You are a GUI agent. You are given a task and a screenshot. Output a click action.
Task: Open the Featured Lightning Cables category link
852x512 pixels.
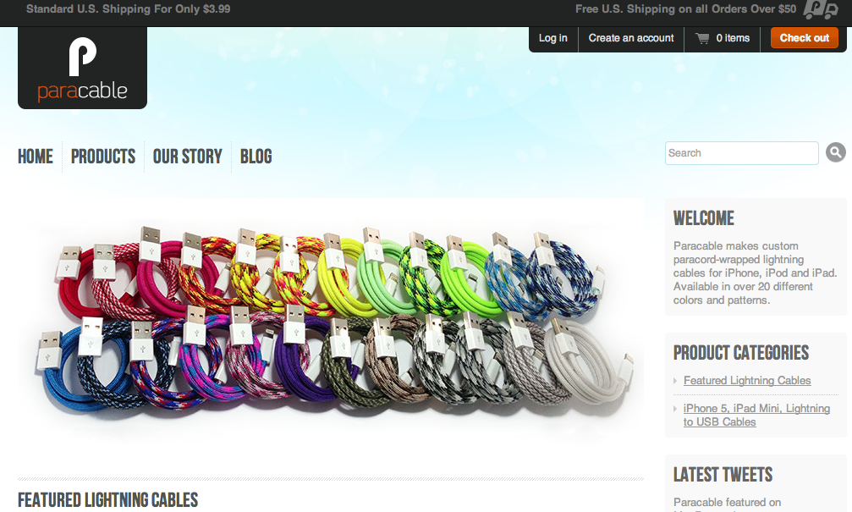pos(747,381)
